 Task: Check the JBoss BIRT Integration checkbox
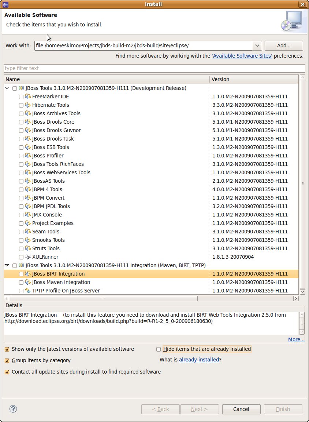coord(21,274)
